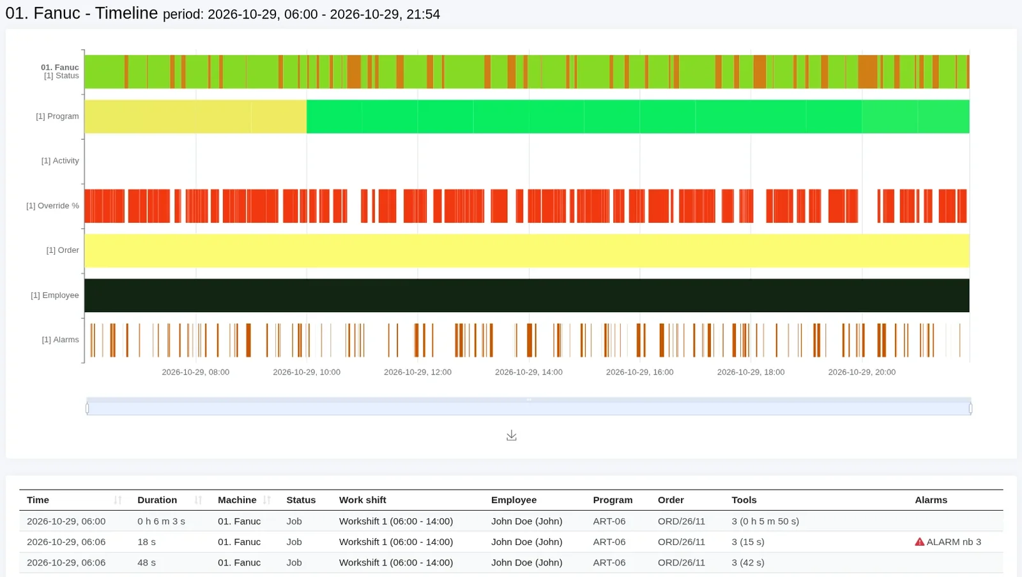
Task: Click axis label '2026-10-29, 08:00'
Action: [x=195, y=372]
